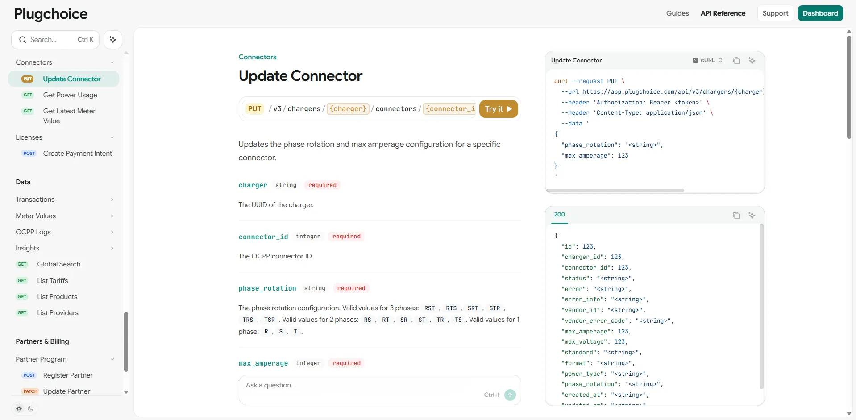Click the PATCH badge next to Update Partner
Image resolution: width=856 pixels, height=420 pixels.
click(x=30, y=391)
